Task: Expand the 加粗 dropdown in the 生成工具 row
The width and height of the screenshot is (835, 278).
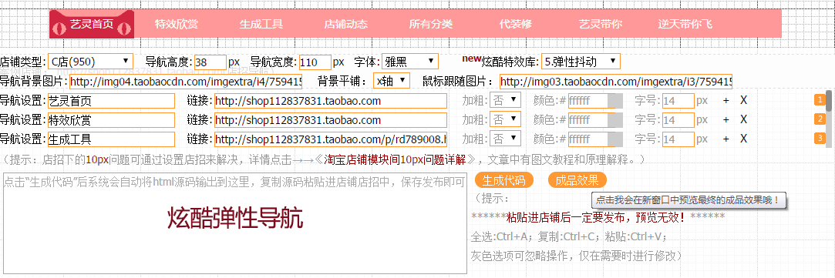Action: 505,139
